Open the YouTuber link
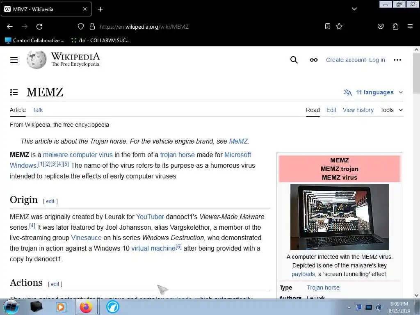 (150, 217)
